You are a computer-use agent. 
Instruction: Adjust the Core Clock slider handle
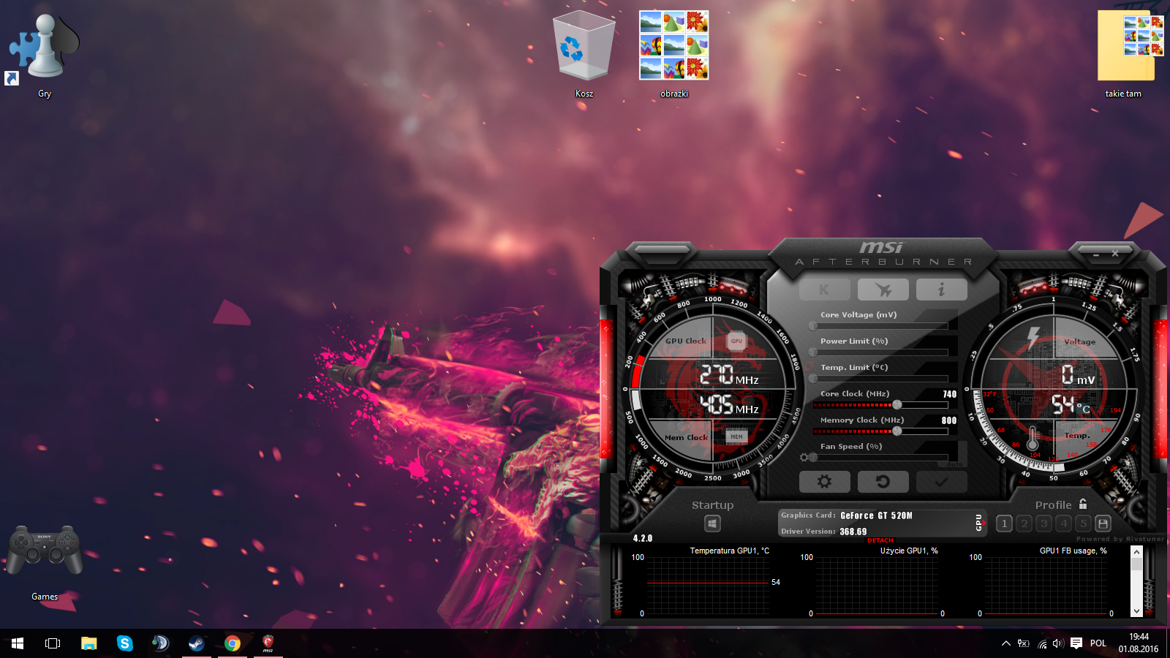897,405
